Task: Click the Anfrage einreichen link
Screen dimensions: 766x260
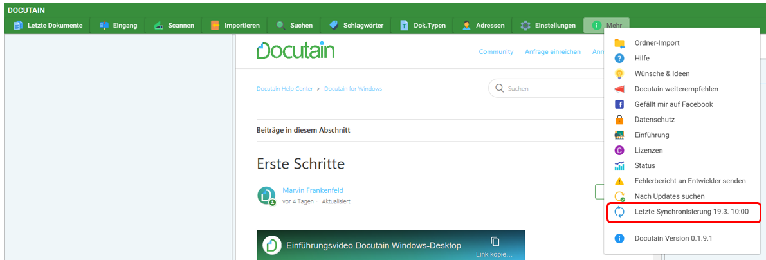Action: click(x=552, y=51)
